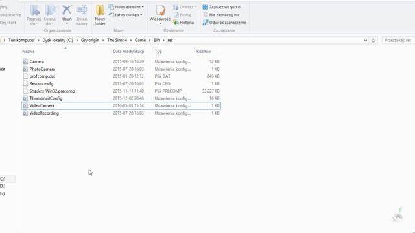The width and height of the screenshot is (415, 233).
Task: Go to Ten komputer in breadcrumb
Action: 21,40
